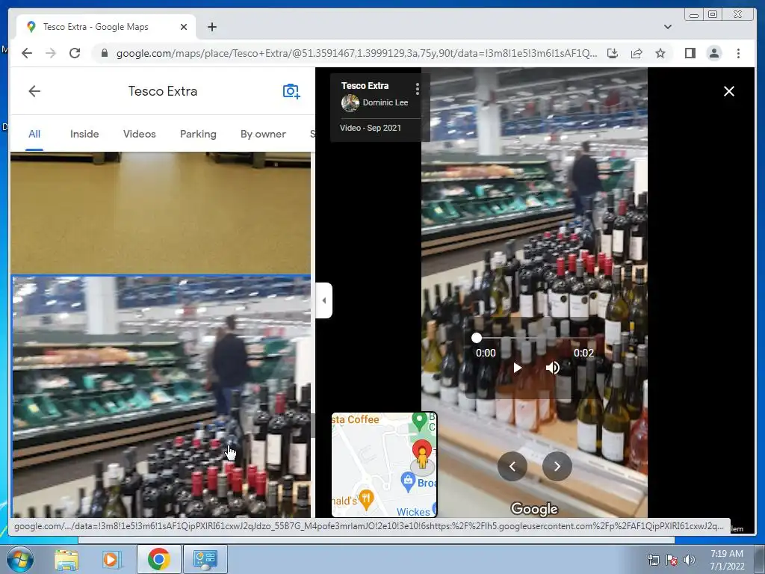Click the network tray icon
Image resolution: width=765 pixels, height=574 pixels.
[x=653, y=560]
